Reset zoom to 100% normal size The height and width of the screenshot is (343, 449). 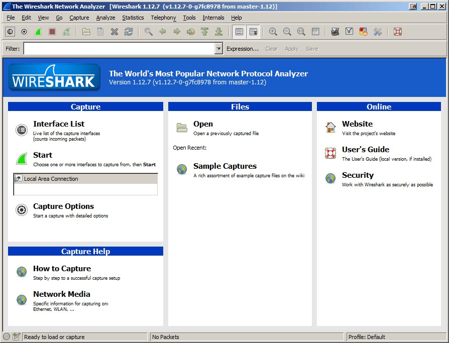[x=301, y=32]
